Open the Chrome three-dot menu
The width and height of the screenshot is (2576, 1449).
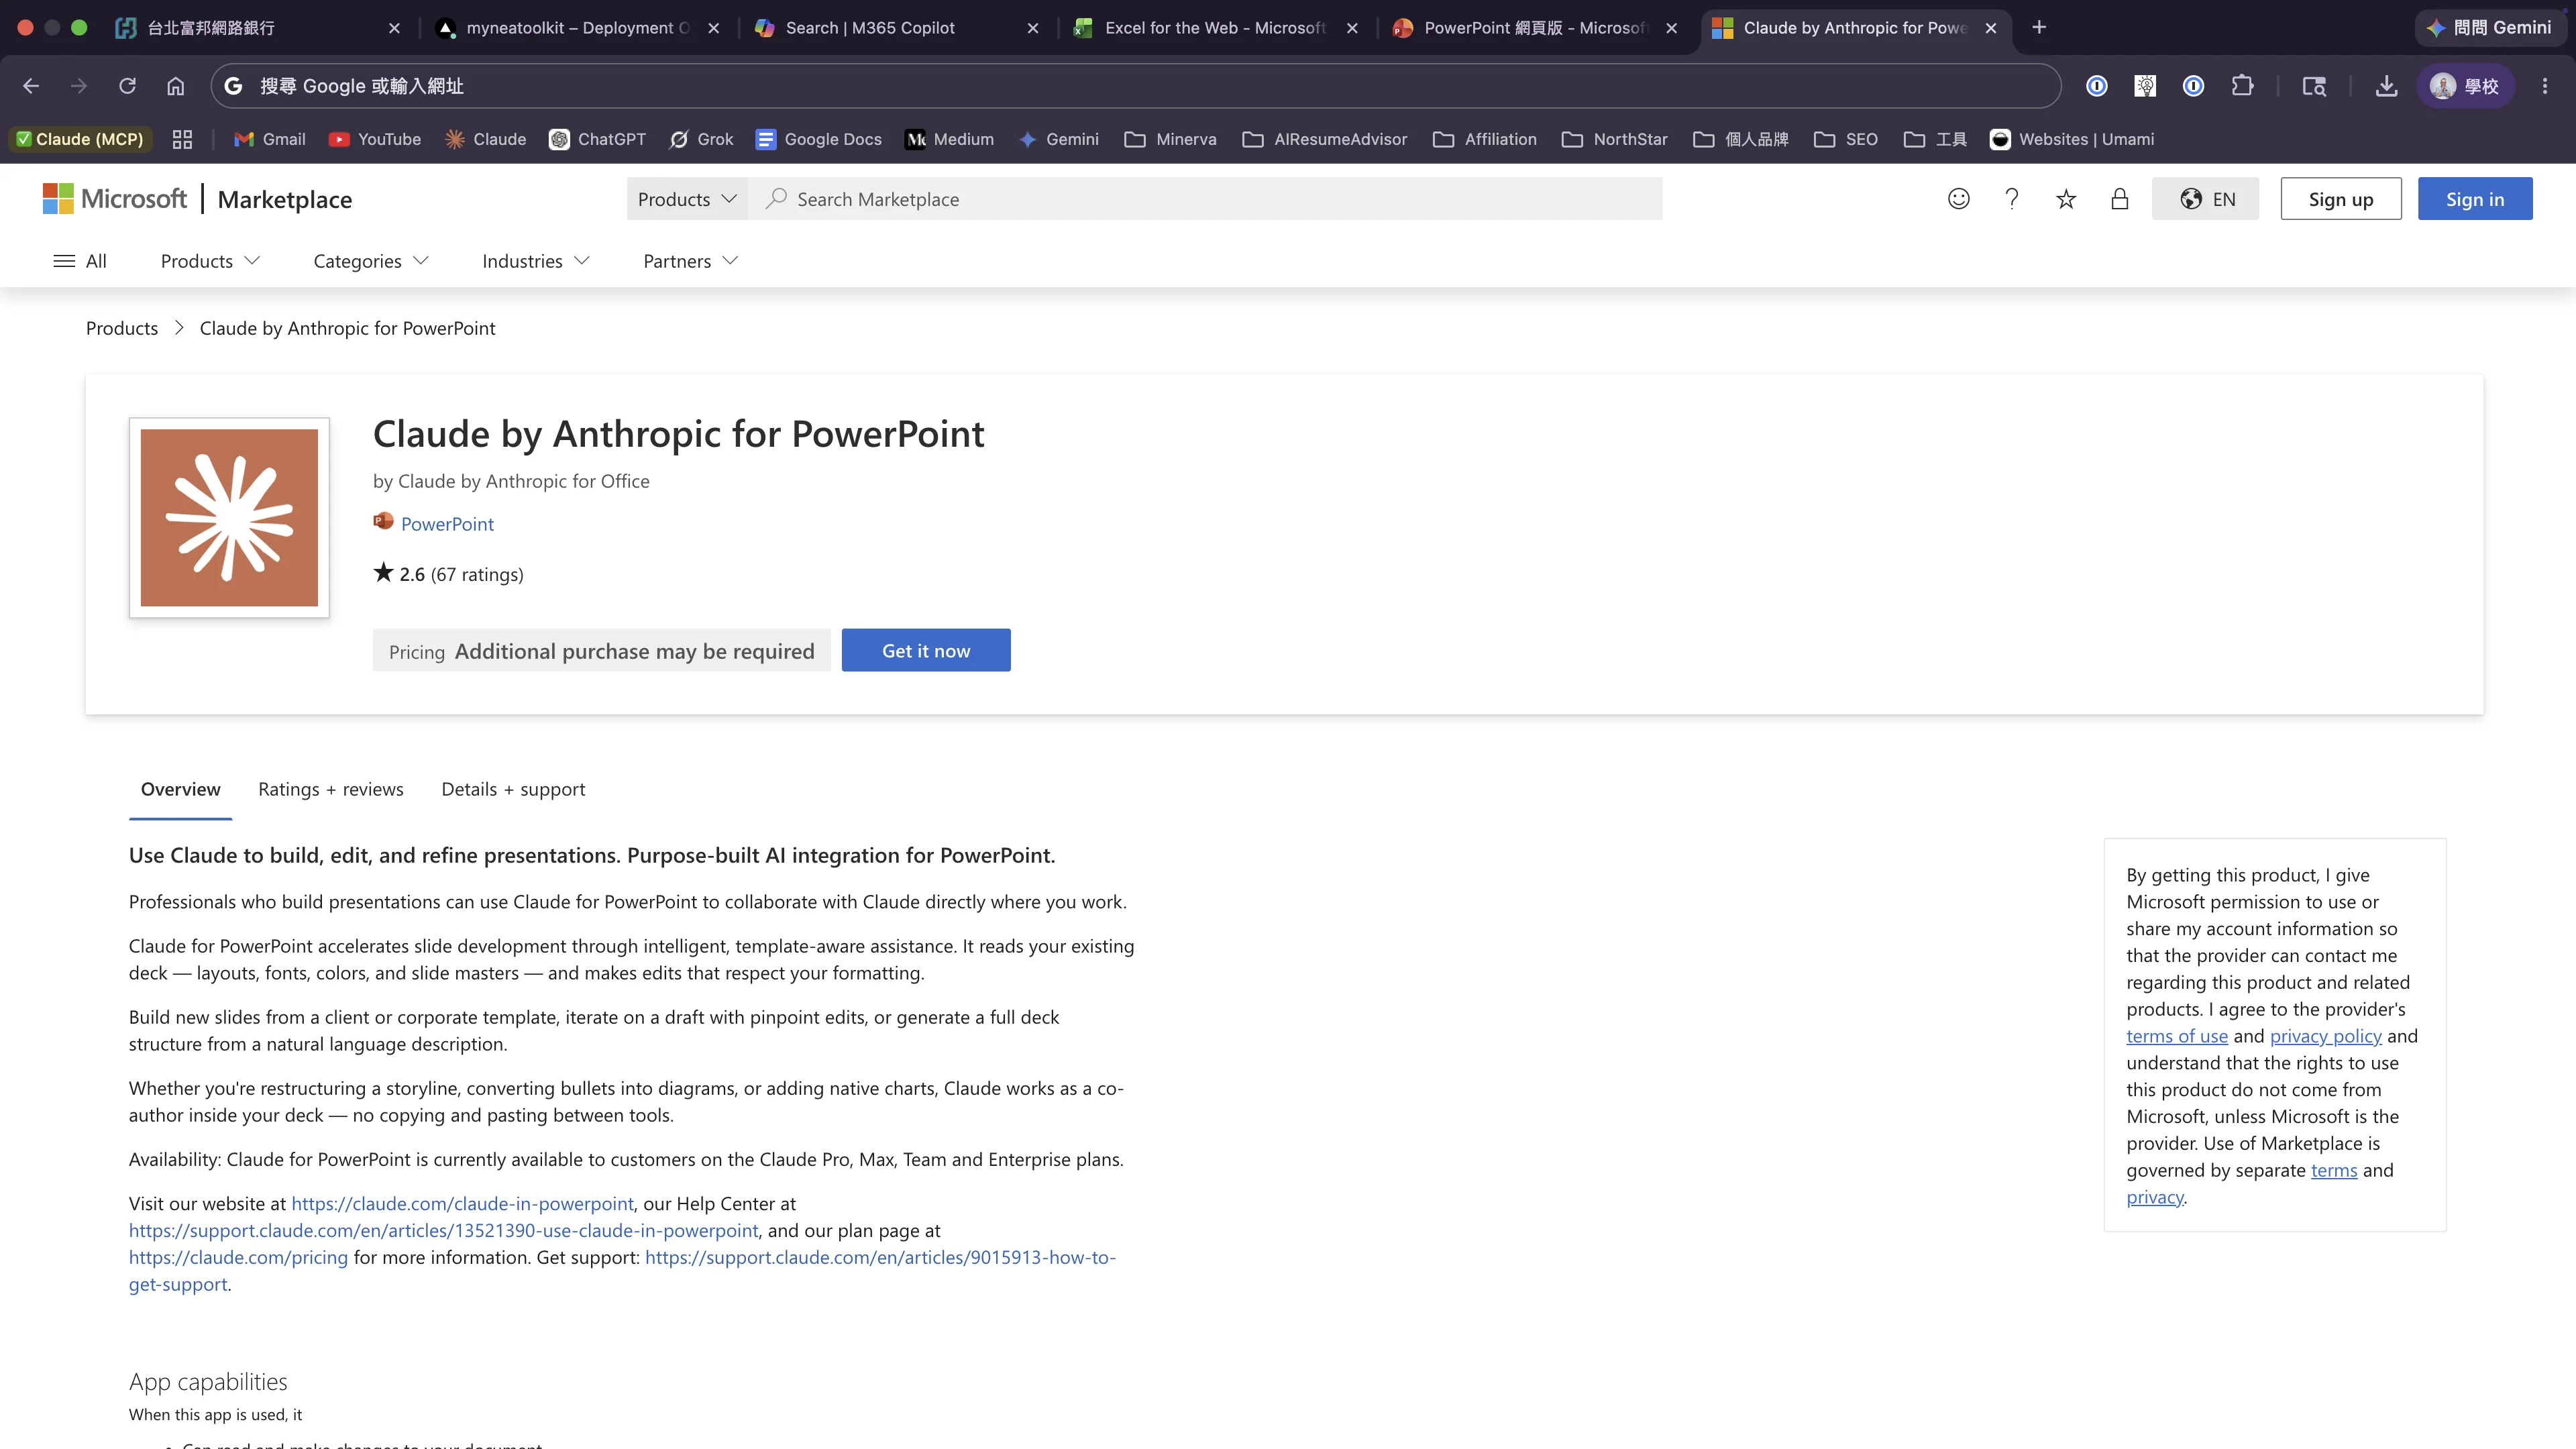(x=2545, y=86)
